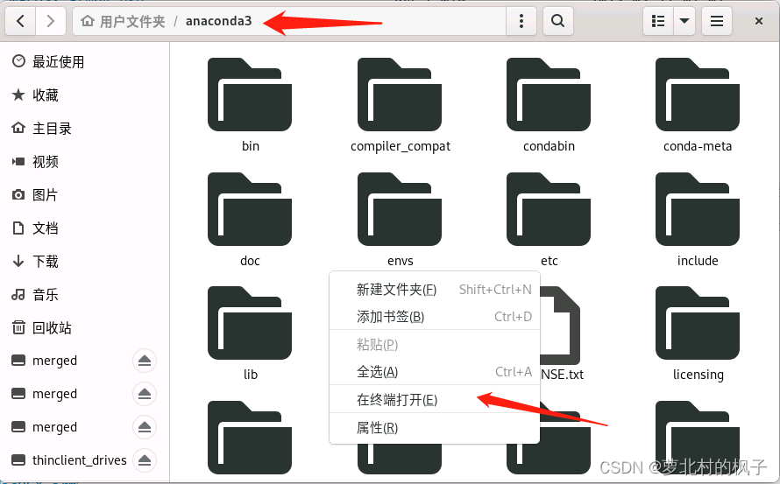The image size is (780, 484).
Task: Click the greyed 粘贴(P) menu entry
Action: 435,344
